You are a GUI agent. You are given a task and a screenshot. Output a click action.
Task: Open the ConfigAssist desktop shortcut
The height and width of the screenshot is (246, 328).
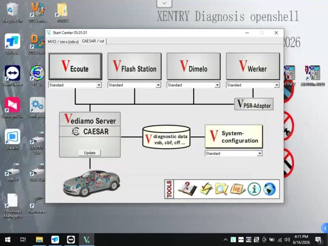tap(36, 107)
